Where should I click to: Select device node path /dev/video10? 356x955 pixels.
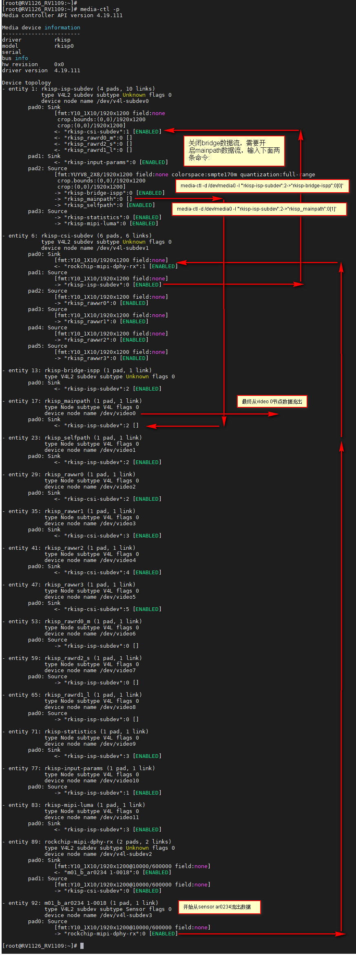(x=119, y=780)
